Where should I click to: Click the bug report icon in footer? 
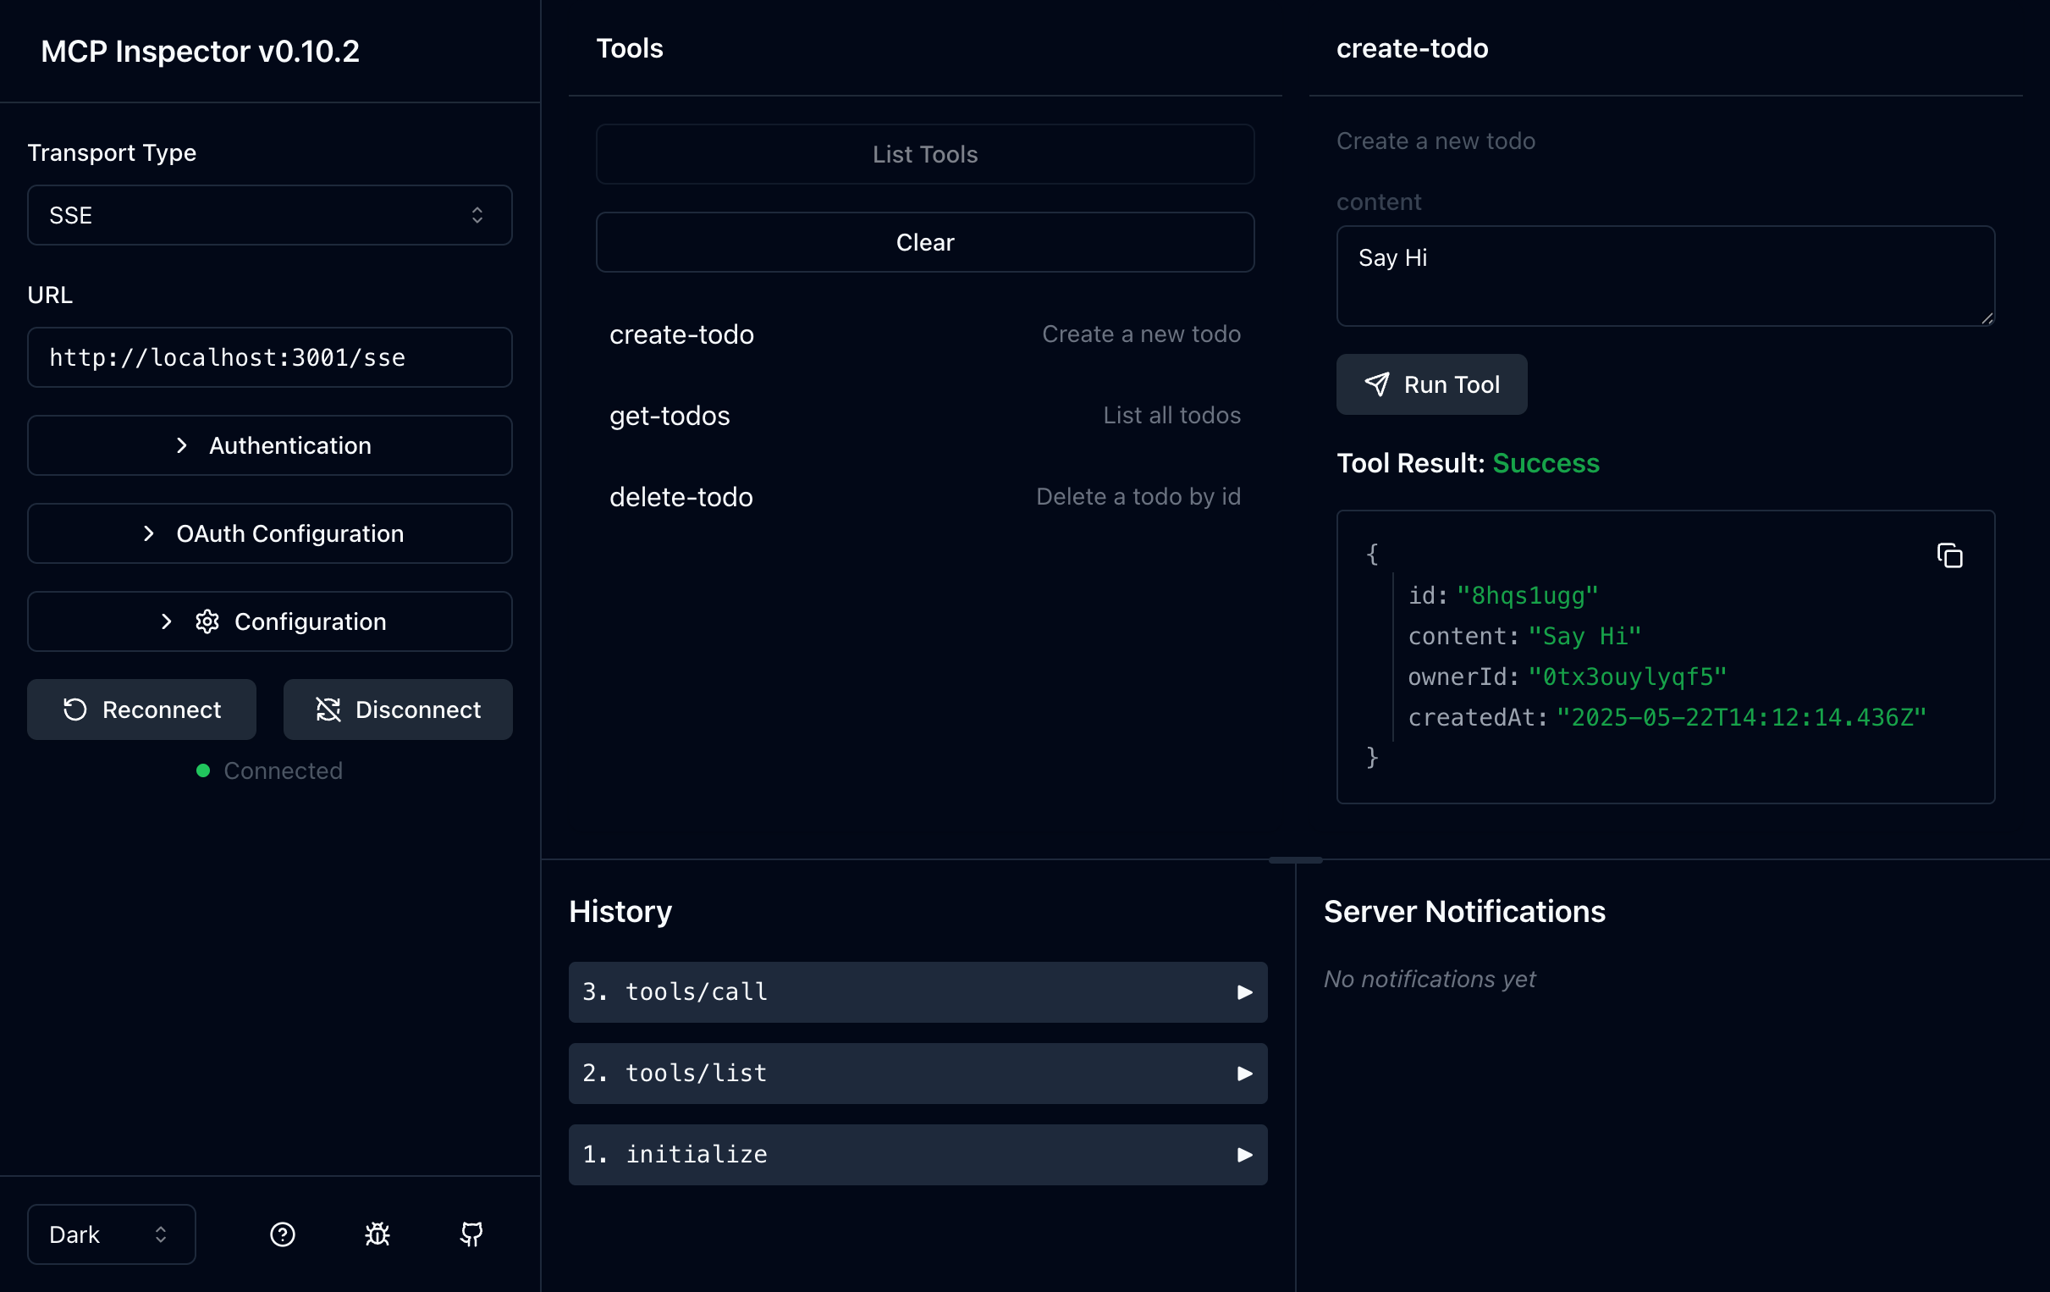click(377, 1234)
